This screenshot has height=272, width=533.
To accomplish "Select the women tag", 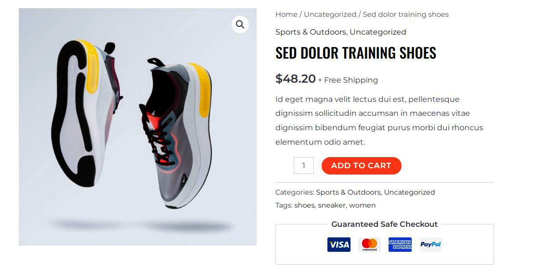I will pyautogui.click(x=363, y=205).
